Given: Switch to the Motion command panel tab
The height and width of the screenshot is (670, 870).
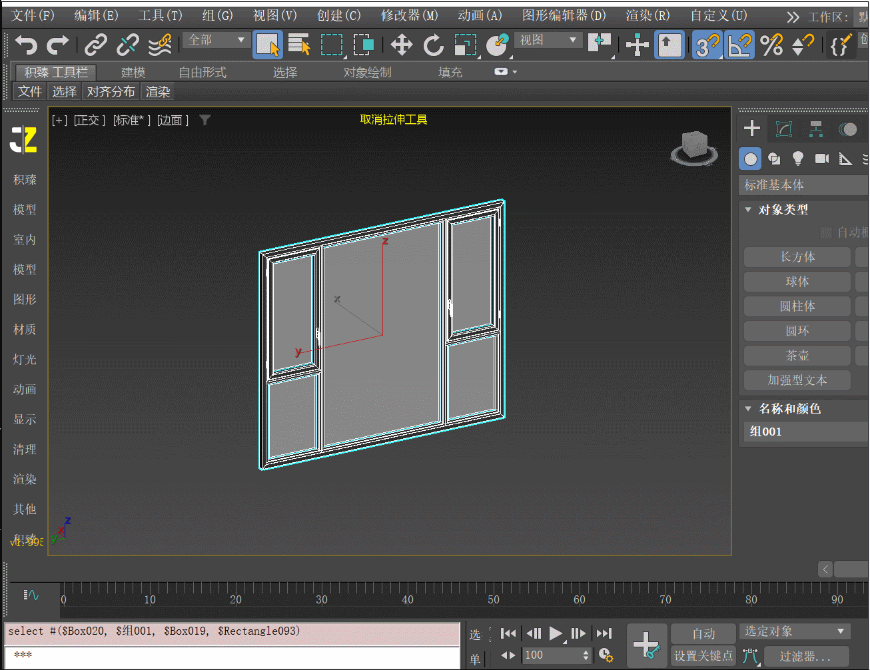Looking at the screenshot, I should pyautogui.click(x=847, y=129).
